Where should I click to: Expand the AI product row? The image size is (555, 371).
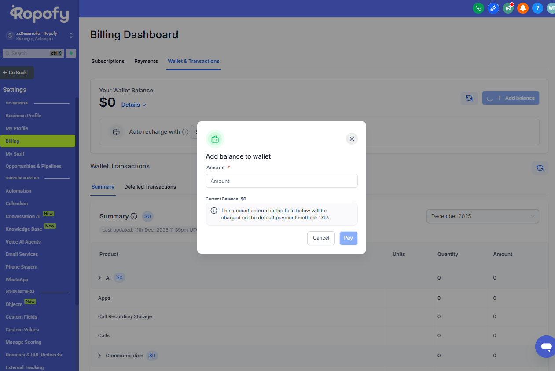coord(99,278)
